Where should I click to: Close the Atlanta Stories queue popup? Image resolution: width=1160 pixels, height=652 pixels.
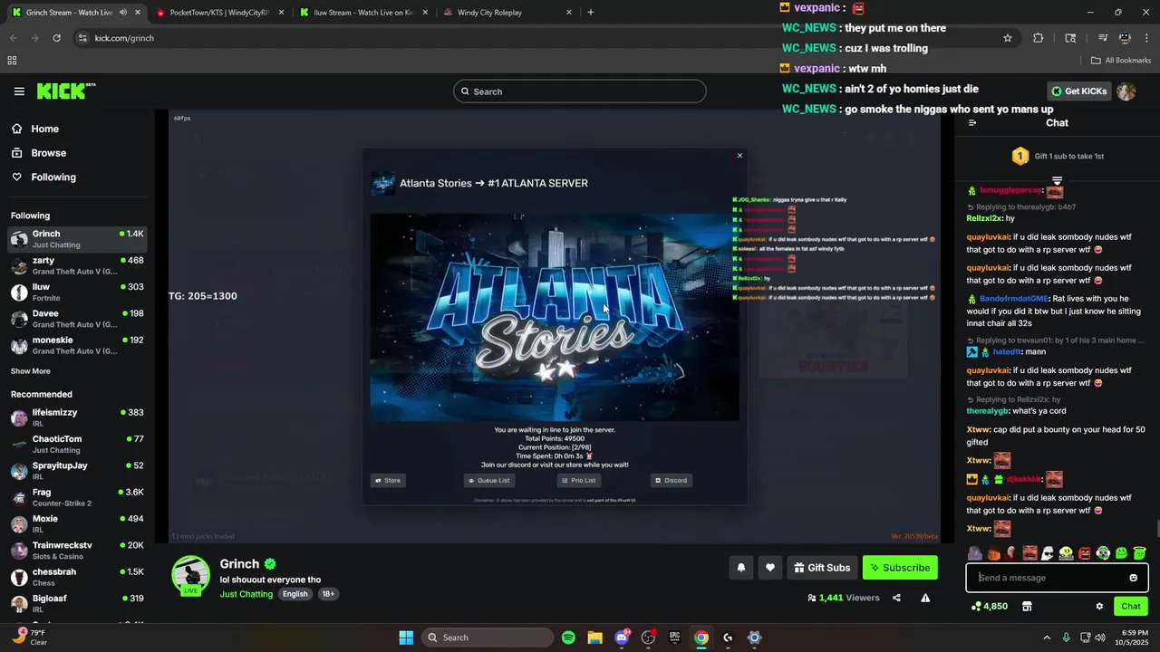click(x=739, y=156)
